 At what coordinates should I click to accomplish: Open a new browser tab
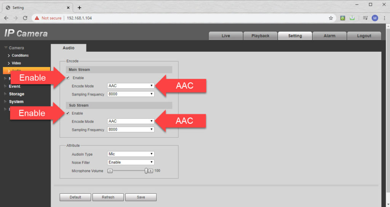[x=79, y=8]
